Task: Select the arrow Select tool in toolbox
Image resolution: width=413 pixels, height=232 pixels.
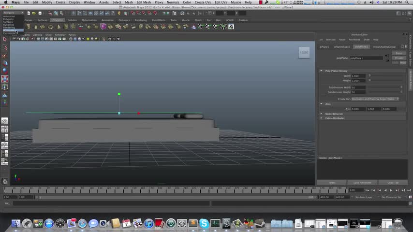Action: [x=5, y=39]
